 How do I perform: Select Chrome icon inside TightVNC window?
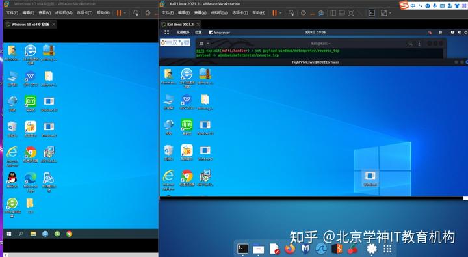[x=187, y=178]
